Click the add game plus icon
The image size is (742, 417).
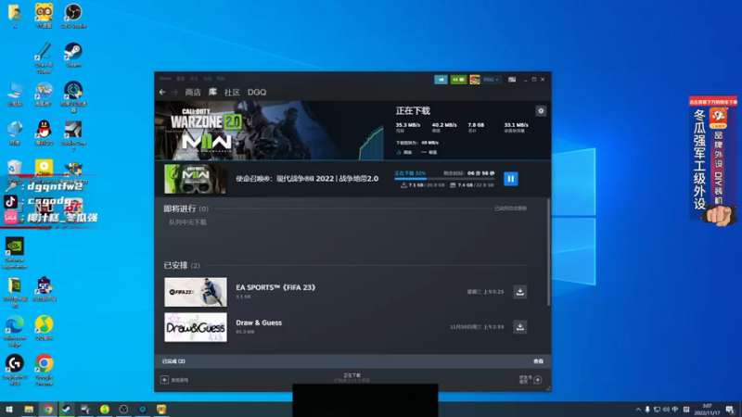pyautogui.click(x=164, y=380)
